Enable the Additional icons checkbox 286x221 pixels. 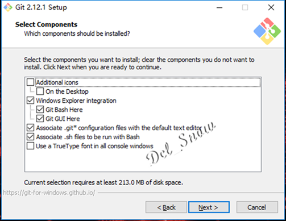click(30, 82)
